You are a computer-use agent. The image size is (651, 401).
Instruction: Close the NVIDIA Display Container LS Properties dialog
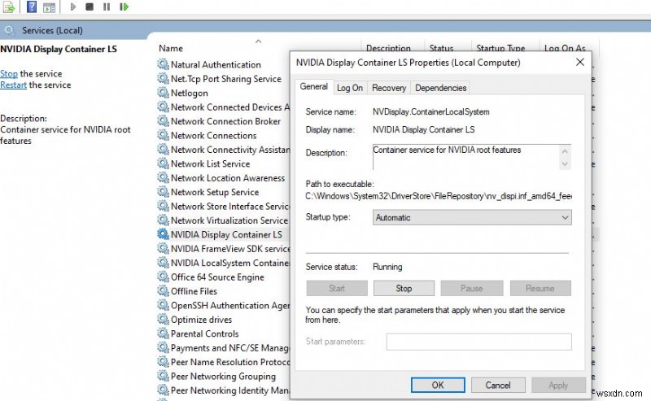tap(580, 63)
